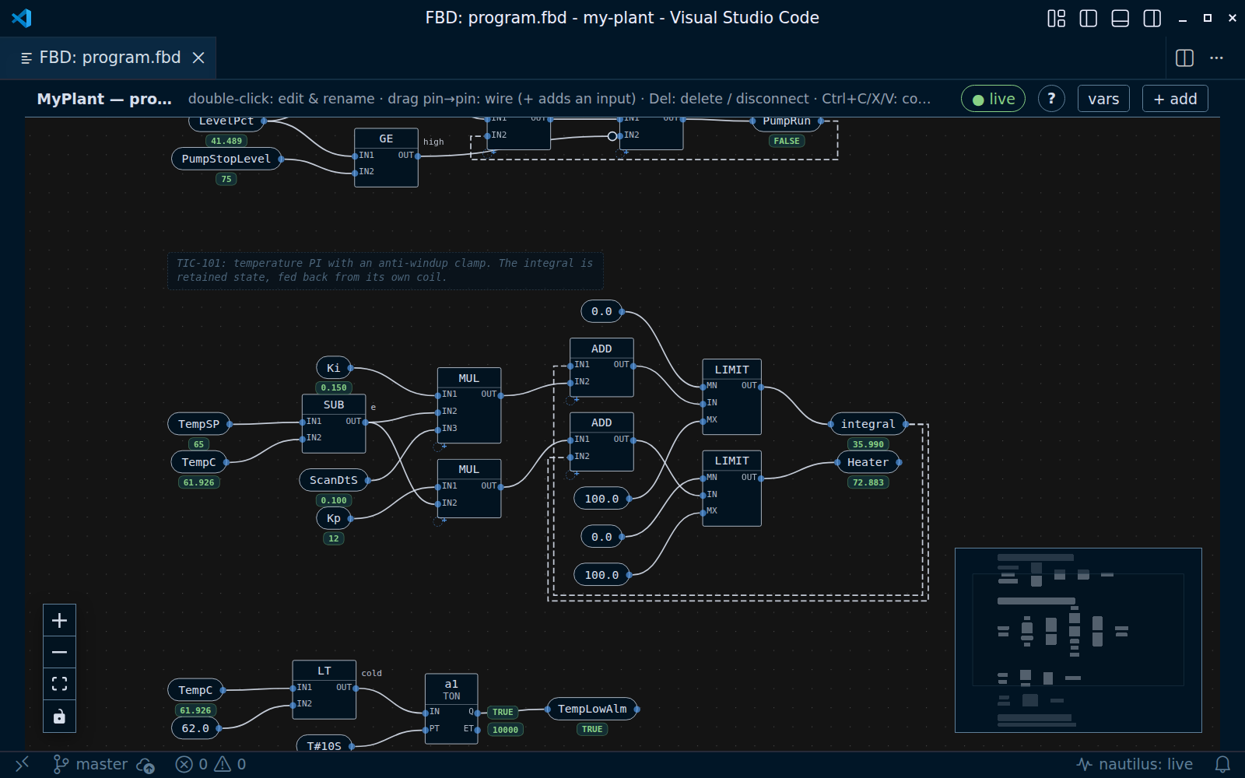Select the ScanDtS variable node
The image size is (1245, 778).
pyautogui.click(x=333, y=480)
